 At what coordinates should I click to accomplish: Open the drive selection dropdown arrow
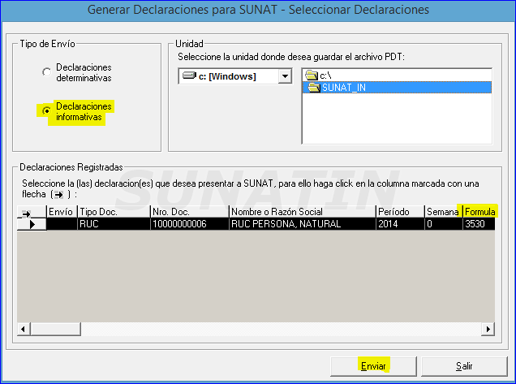point(285,76)
